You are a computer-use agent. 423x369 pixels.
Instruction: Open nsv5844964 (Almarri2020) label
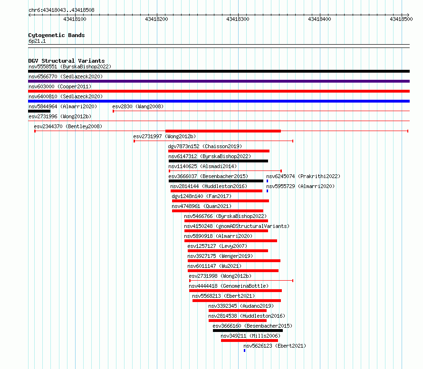(63, 106)
